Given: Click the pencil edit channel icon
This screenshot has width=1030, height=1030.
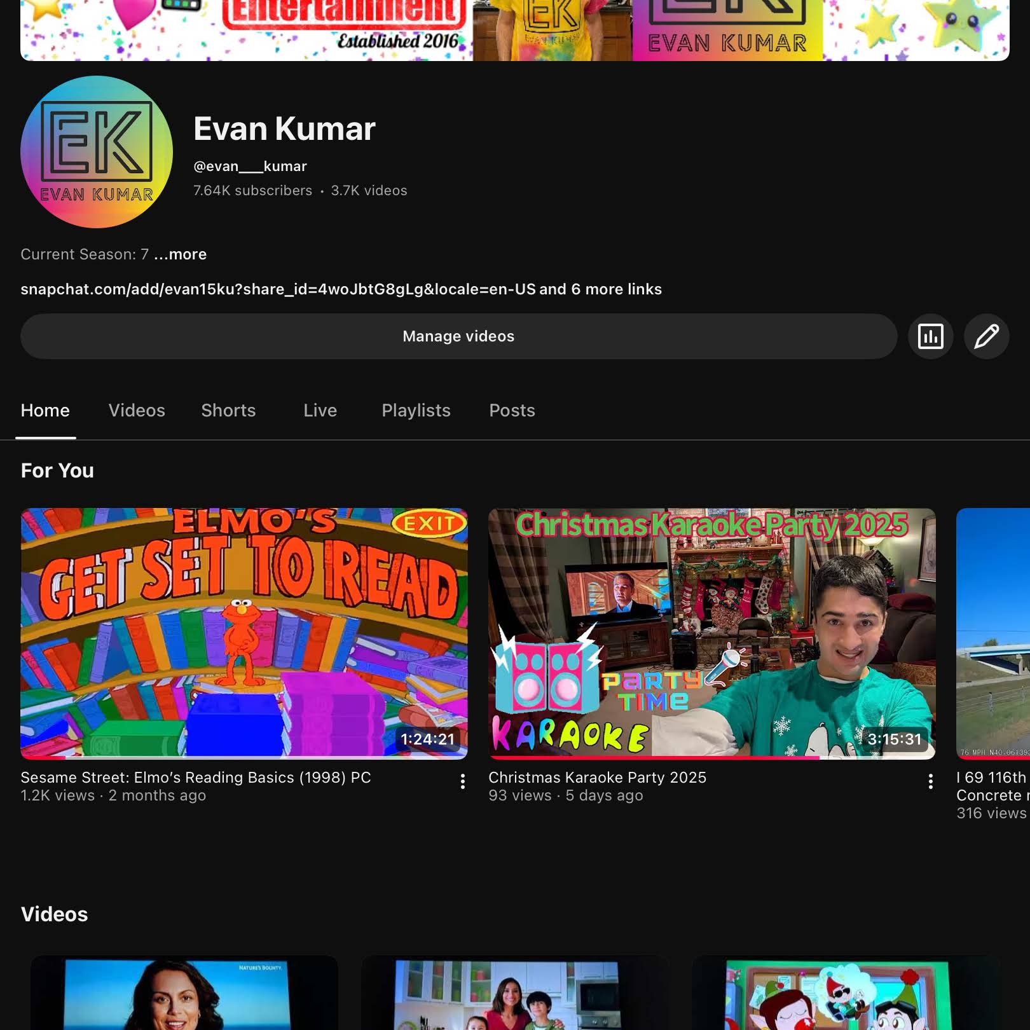Looking at the screenshot, I should [x=986, y=336].
